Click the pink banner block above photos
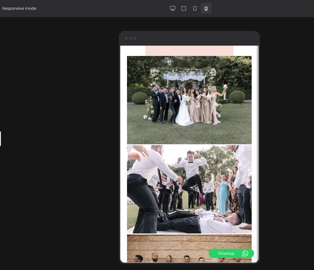The height and width of the screenshot is (270, 314). point(189,51)
